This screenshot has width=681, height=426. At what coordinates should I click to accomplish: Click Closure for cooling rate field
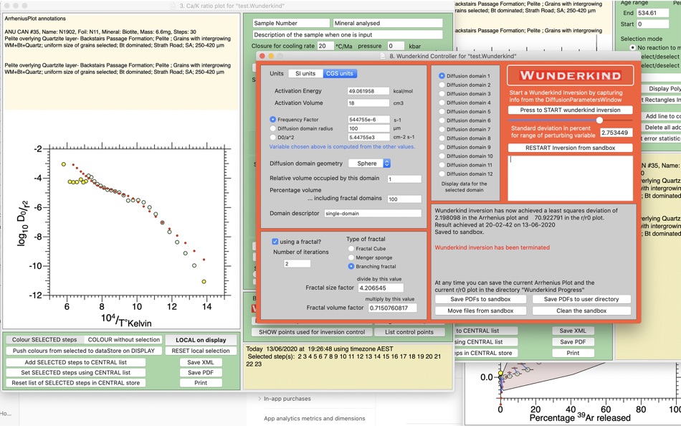pos(325,46)
